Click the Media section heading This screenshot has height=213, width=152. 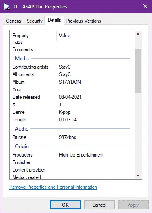tap(22, 59)
